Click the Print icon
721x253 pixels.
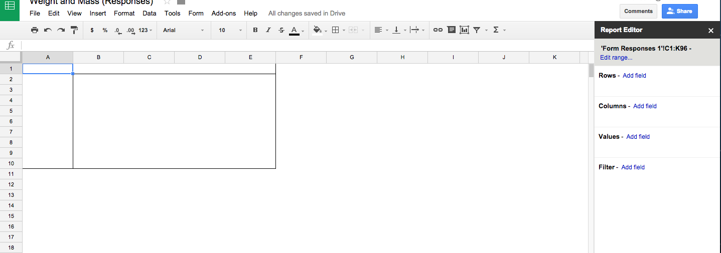pyautogui.click(x=35, y=30)
